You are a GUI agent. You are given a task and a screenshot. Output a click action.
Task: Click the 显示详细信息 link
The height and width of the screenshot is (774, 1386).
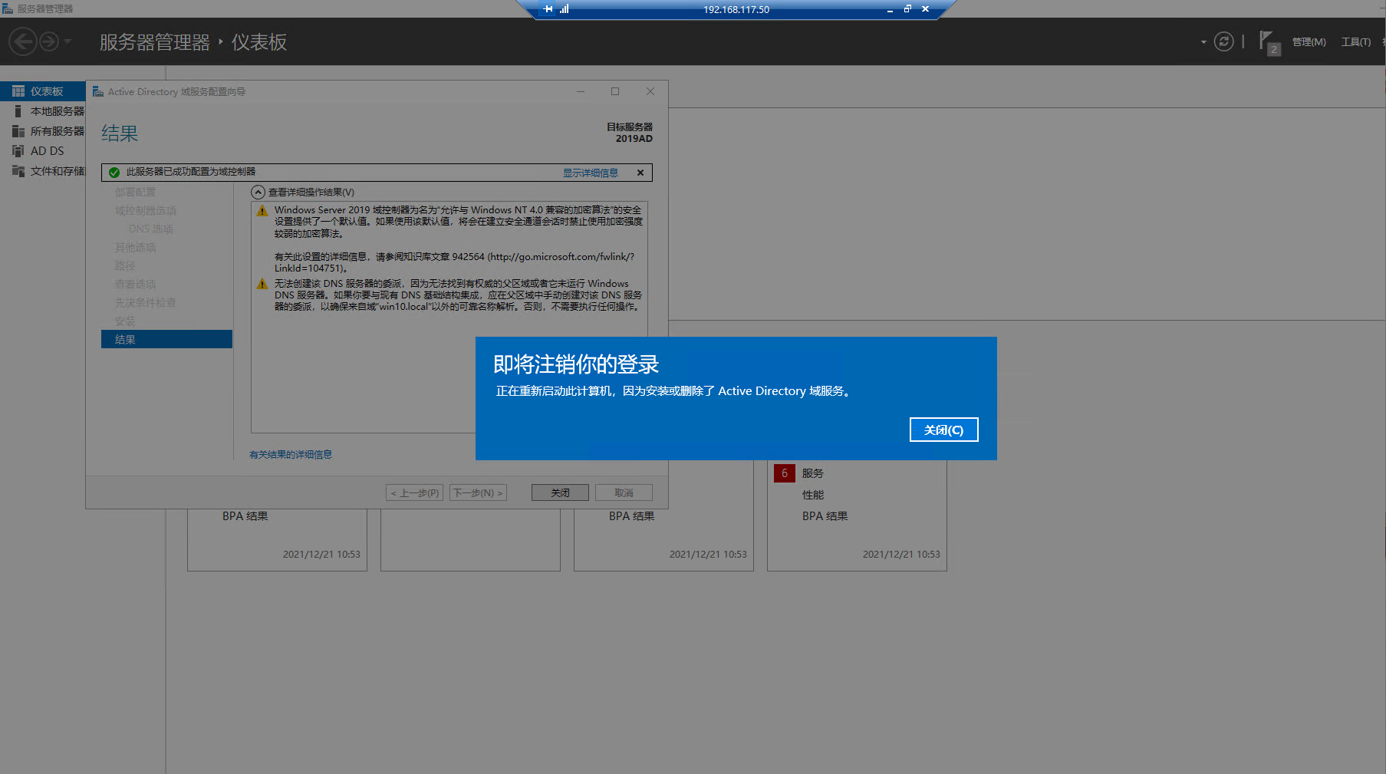(590, 173)
